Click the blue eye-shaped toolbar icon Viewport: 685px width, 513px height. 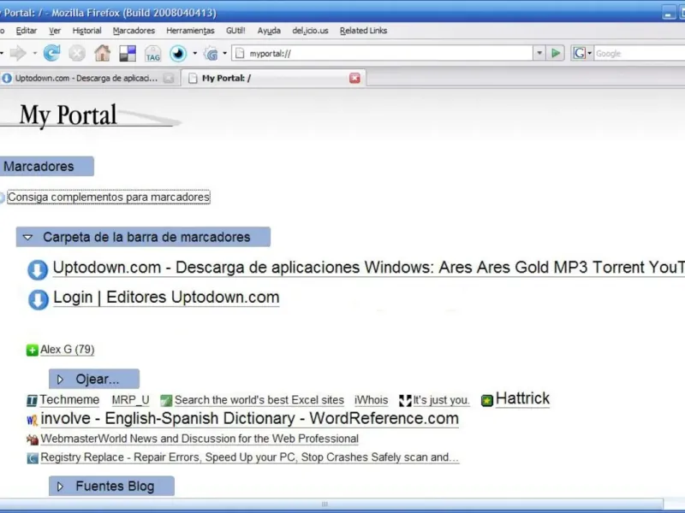click(x=178, y=53)
